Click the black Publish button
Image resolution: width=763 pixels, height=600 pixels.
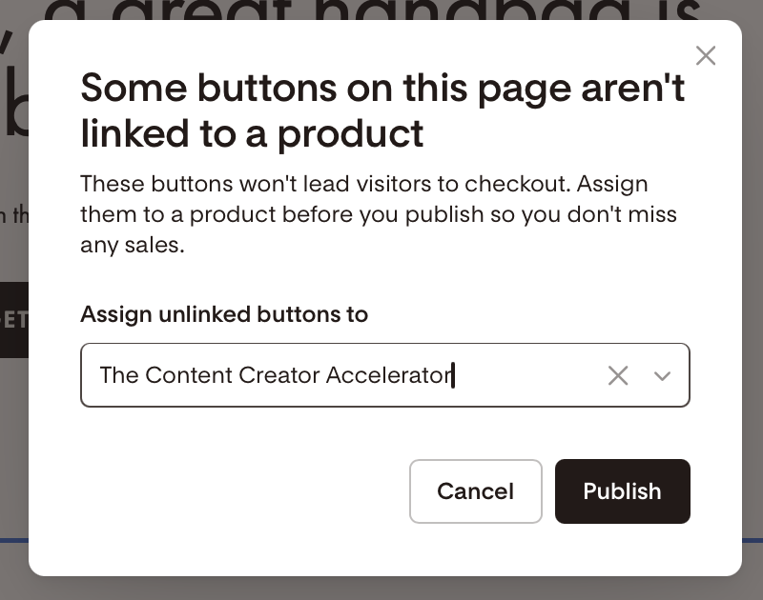(623, 491)
